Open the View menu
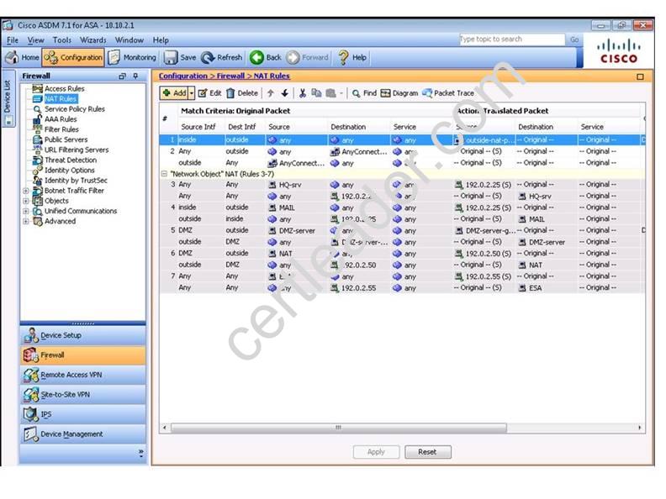 point(35,39)
